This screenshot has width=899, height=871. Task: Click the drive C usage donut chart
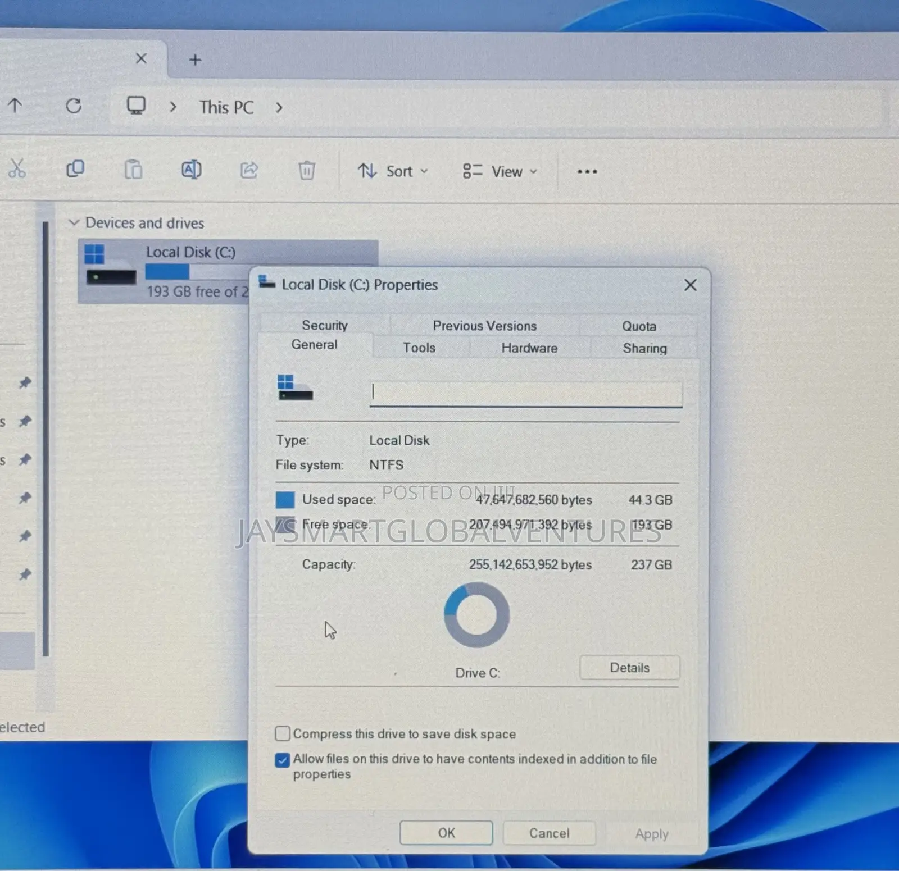point(476,614)
